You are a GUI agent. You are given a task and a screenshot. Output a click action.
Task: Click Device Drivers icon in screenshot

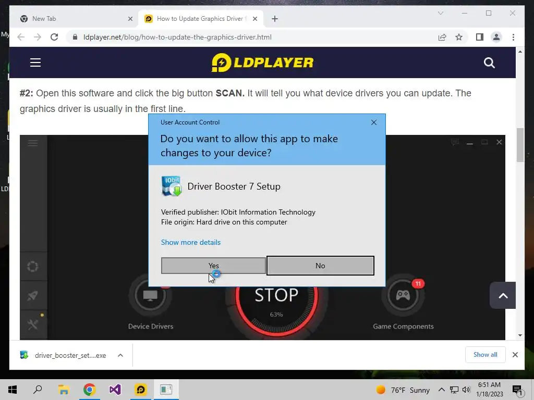pyautogui.click(x=150, y=295)
